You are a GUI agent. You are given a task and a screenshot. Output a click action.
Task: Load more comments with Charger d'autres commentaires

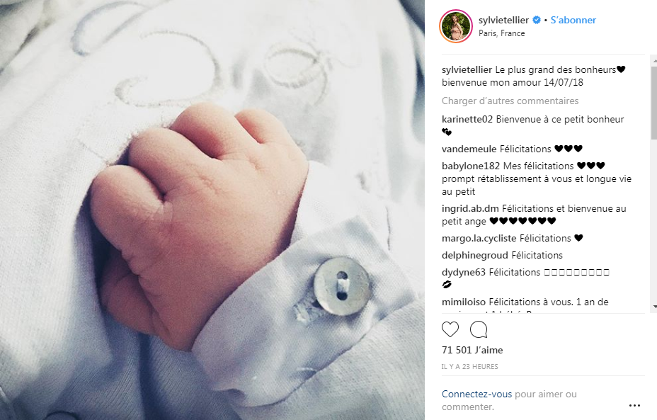click(510, 101)
